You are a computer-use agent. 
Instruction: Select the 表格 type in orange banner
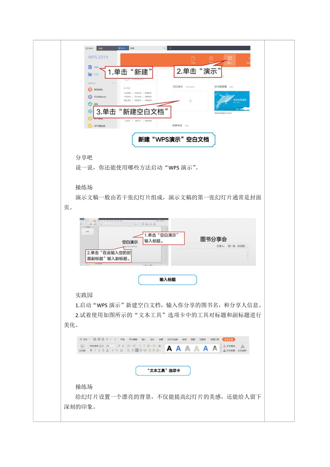pyautogui.click(x=211, y=60)
